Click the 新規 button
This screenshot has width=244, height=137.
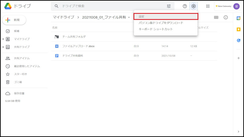pos(14,20)
